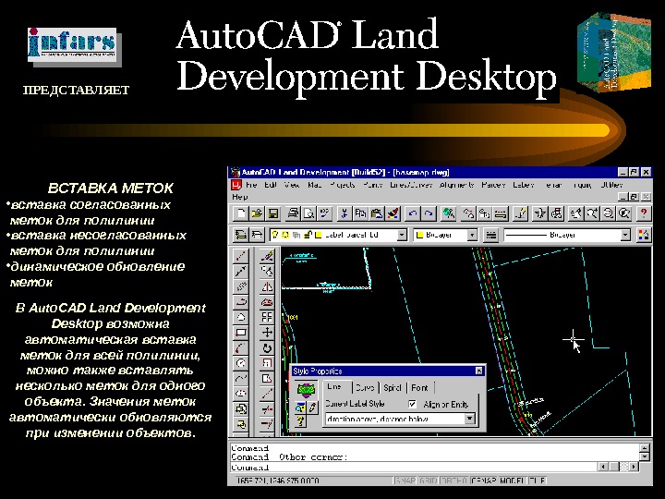Viewport: 665px width, 499px height.
Task: Select the Spline draw tool
Action: tap(241, 379)
